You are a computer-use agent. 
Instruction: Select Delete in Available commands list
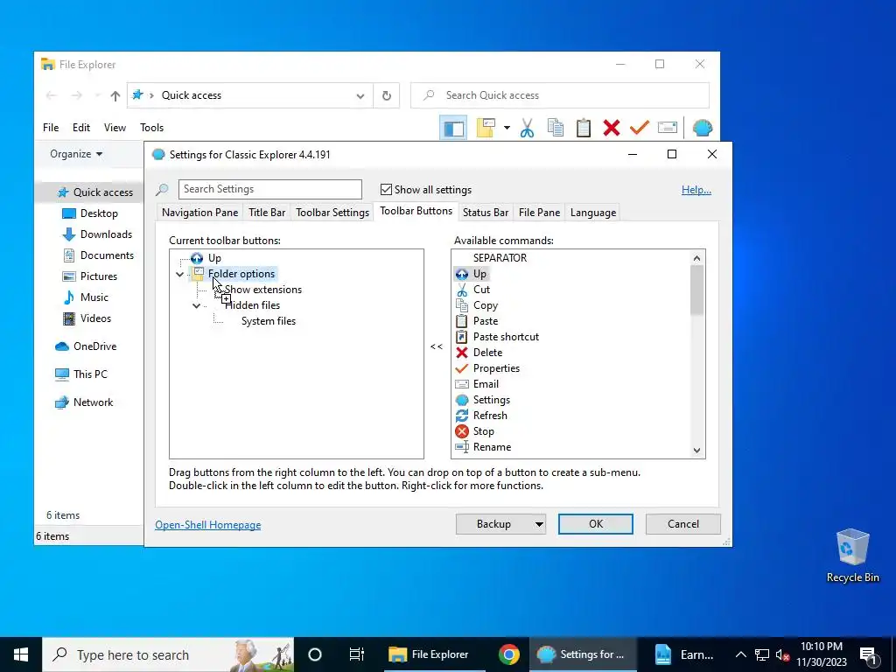click(x=487, y=353)
